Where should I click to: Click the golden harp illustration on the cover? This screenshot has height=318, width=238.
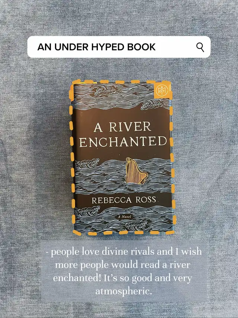click(136, 171)
